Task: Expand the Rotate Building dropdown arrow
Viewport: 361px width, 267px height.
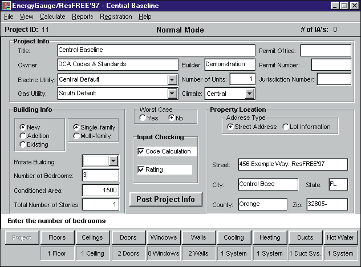Action: [113, 161]
